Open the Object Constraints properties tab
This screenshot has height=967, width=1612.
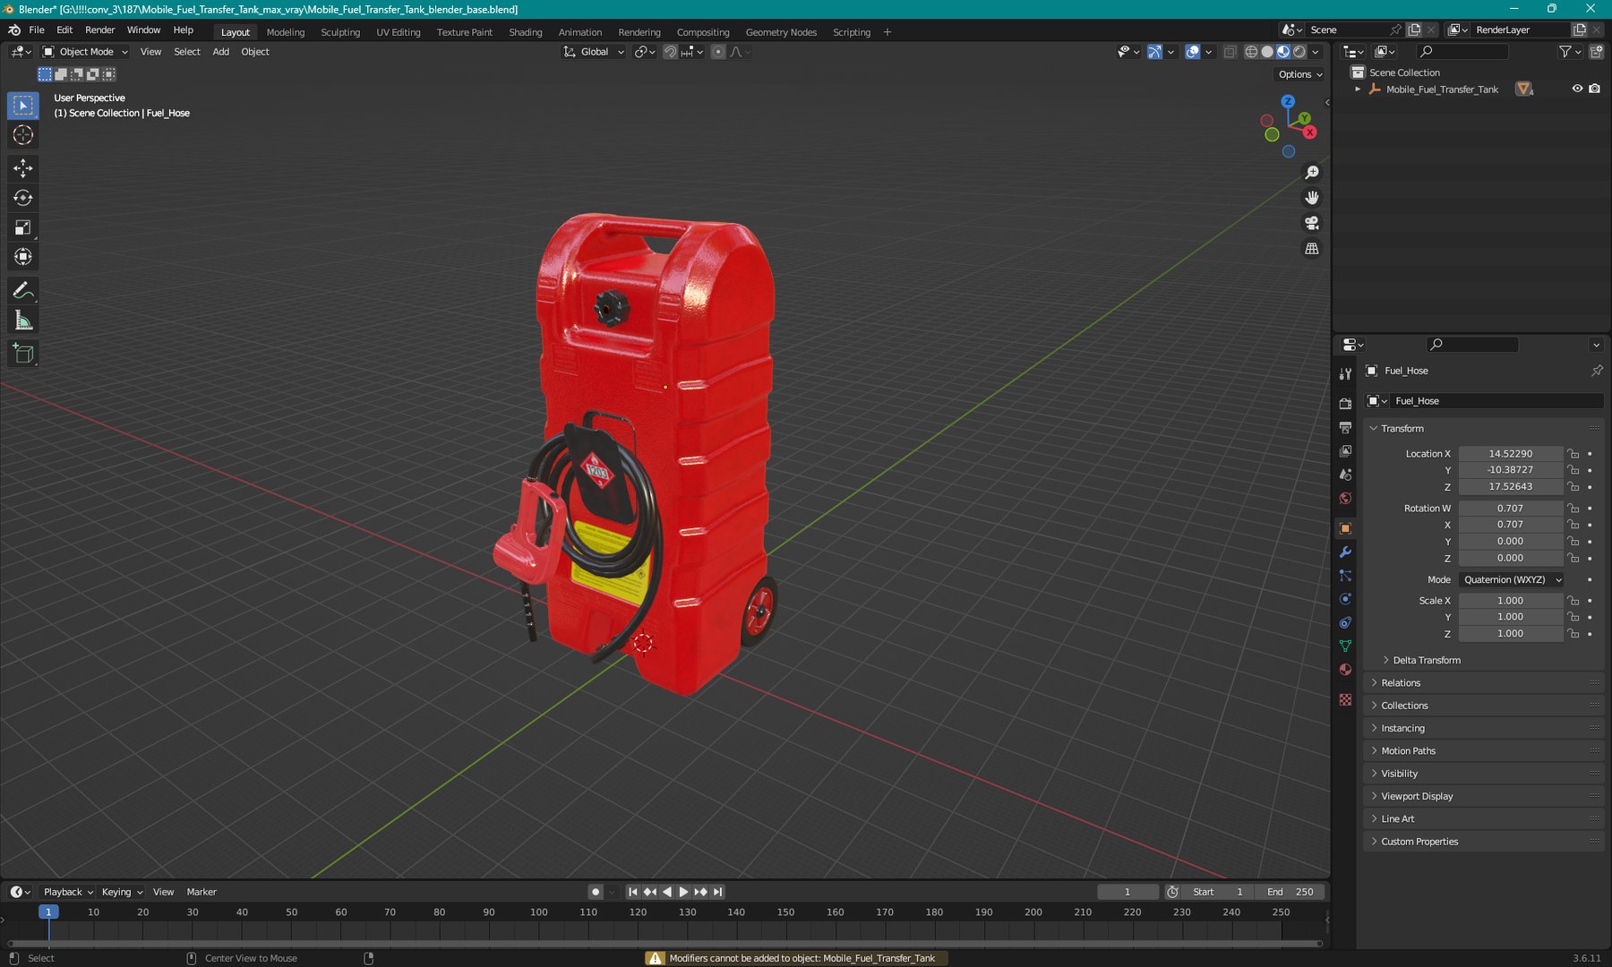[1345, 622]
